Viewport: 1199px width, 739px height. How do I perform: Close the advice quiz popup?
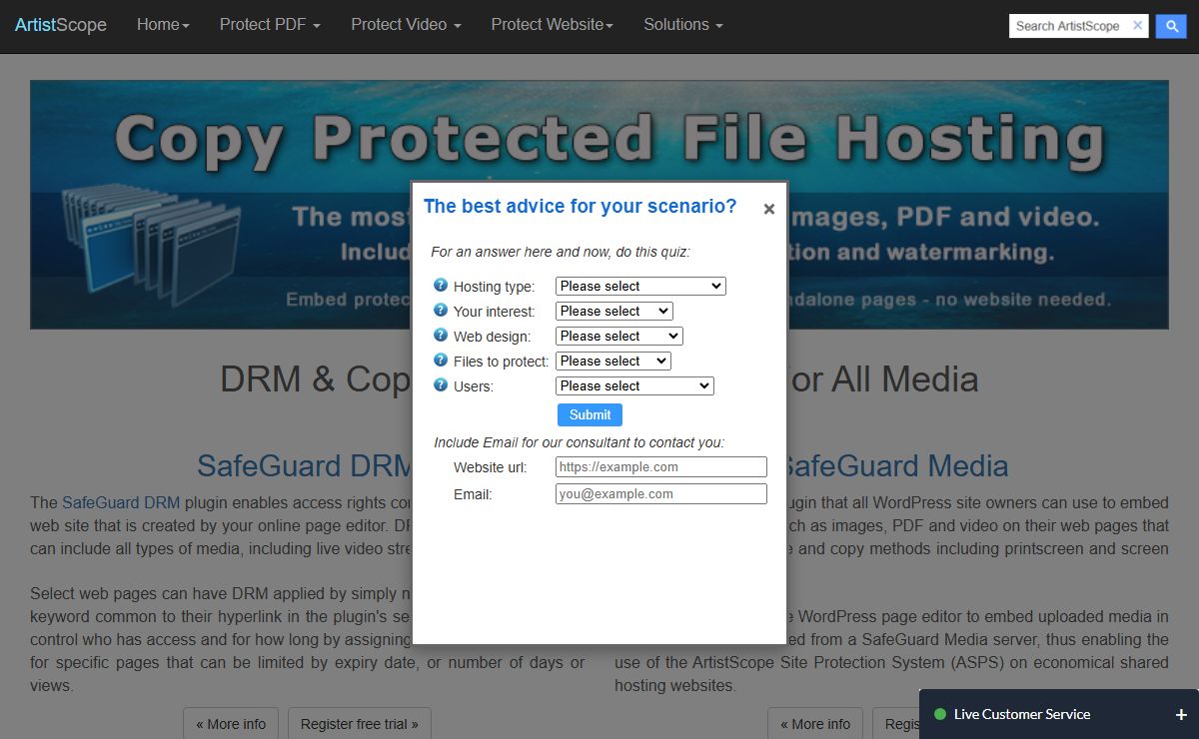[769, 209]
